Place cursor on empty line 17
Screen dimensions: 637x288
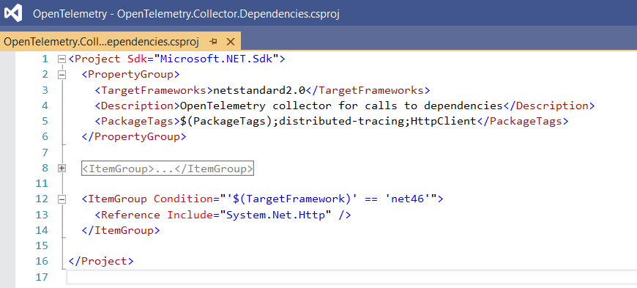point(351,277)
